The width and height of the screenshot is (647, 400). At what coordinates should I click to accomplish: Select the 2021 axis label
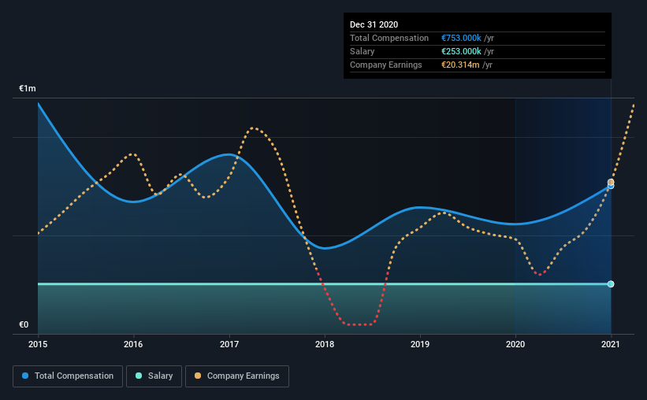610,344
